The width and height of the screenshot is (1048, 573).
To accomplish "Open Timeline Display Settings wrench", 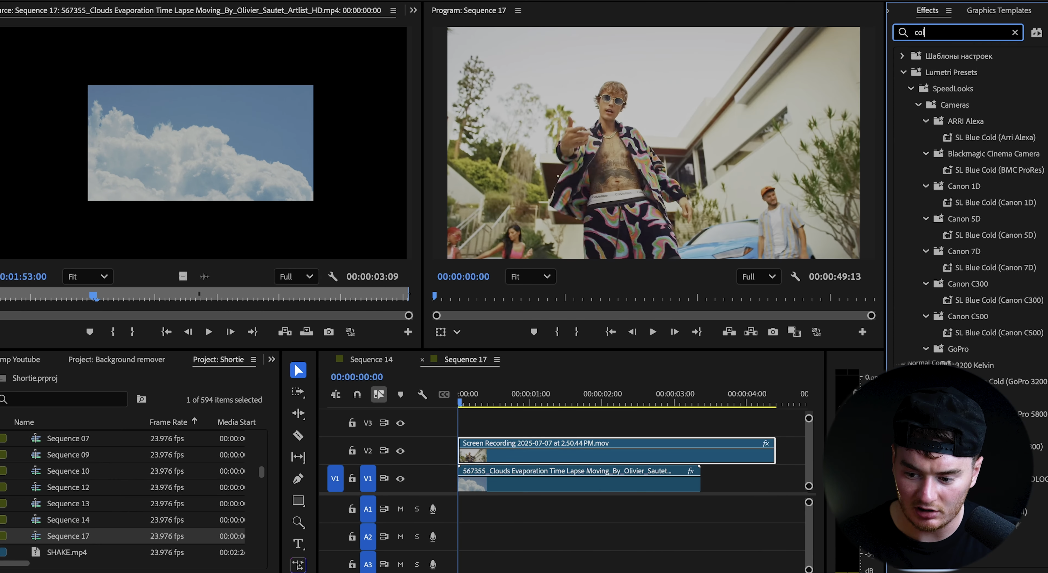I will 422,394.
